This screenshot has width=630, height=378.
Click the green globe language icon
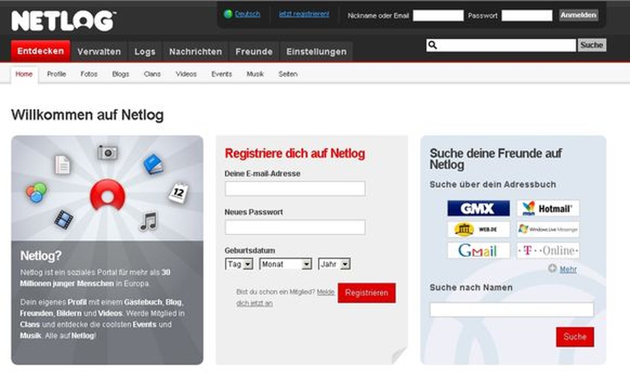point(228,15)
